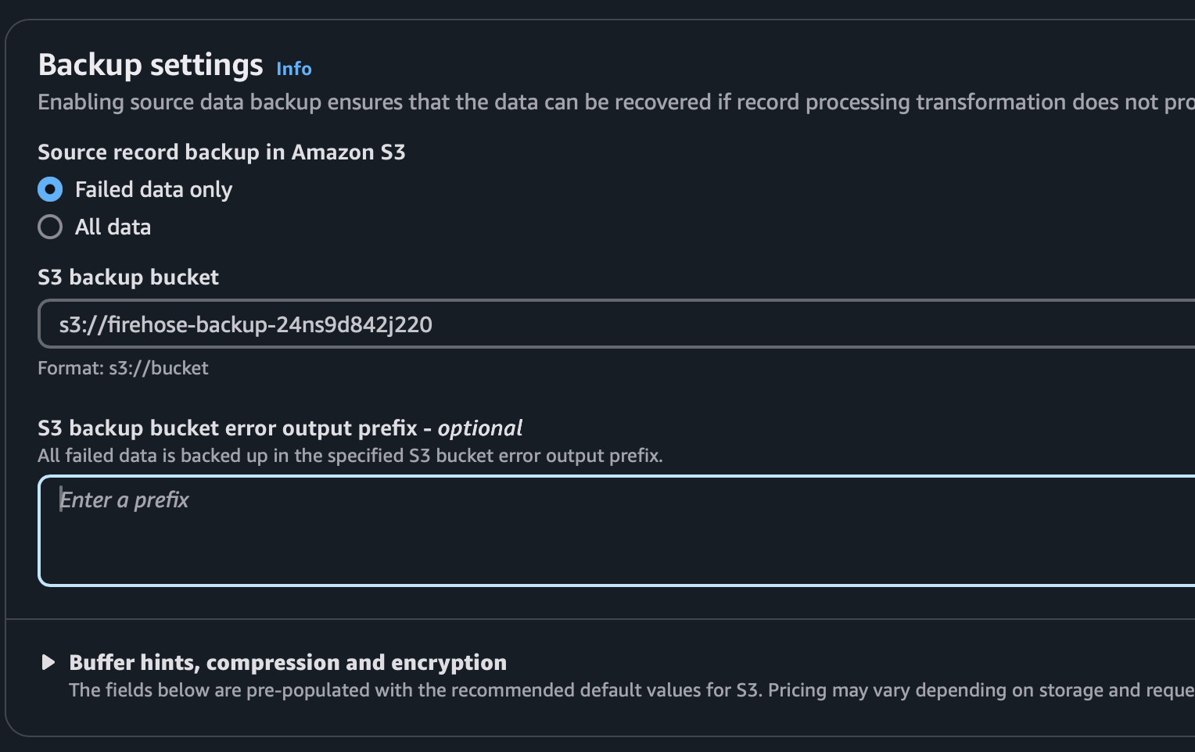
Task: Click the 'Enabling source data backup' description
Action: pos(616,102)
